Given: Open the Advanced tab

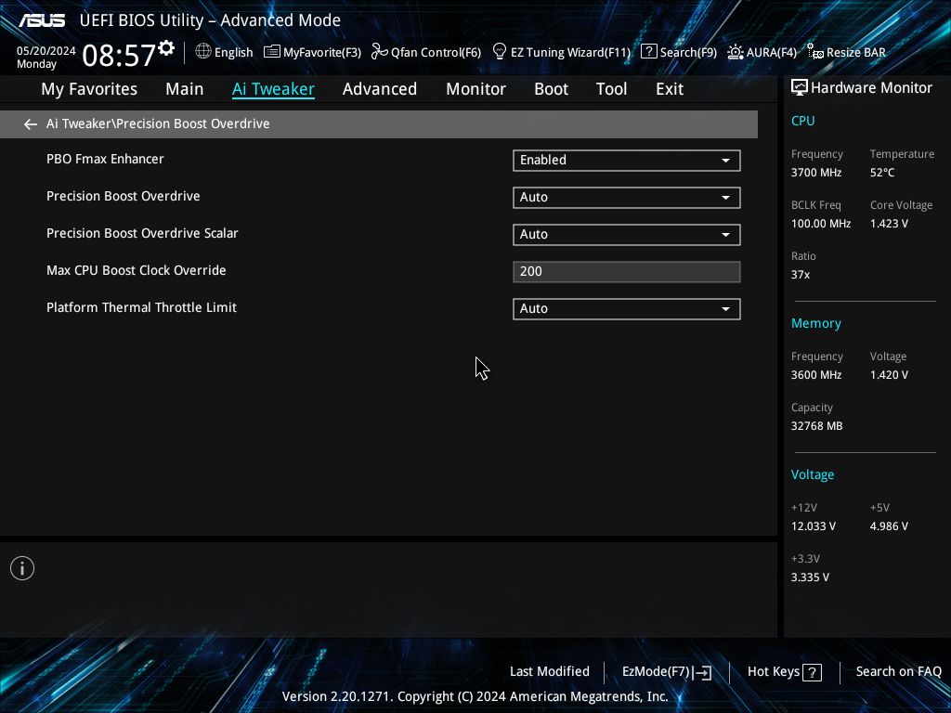Looking at the screenshot, I should click(380, 89).
